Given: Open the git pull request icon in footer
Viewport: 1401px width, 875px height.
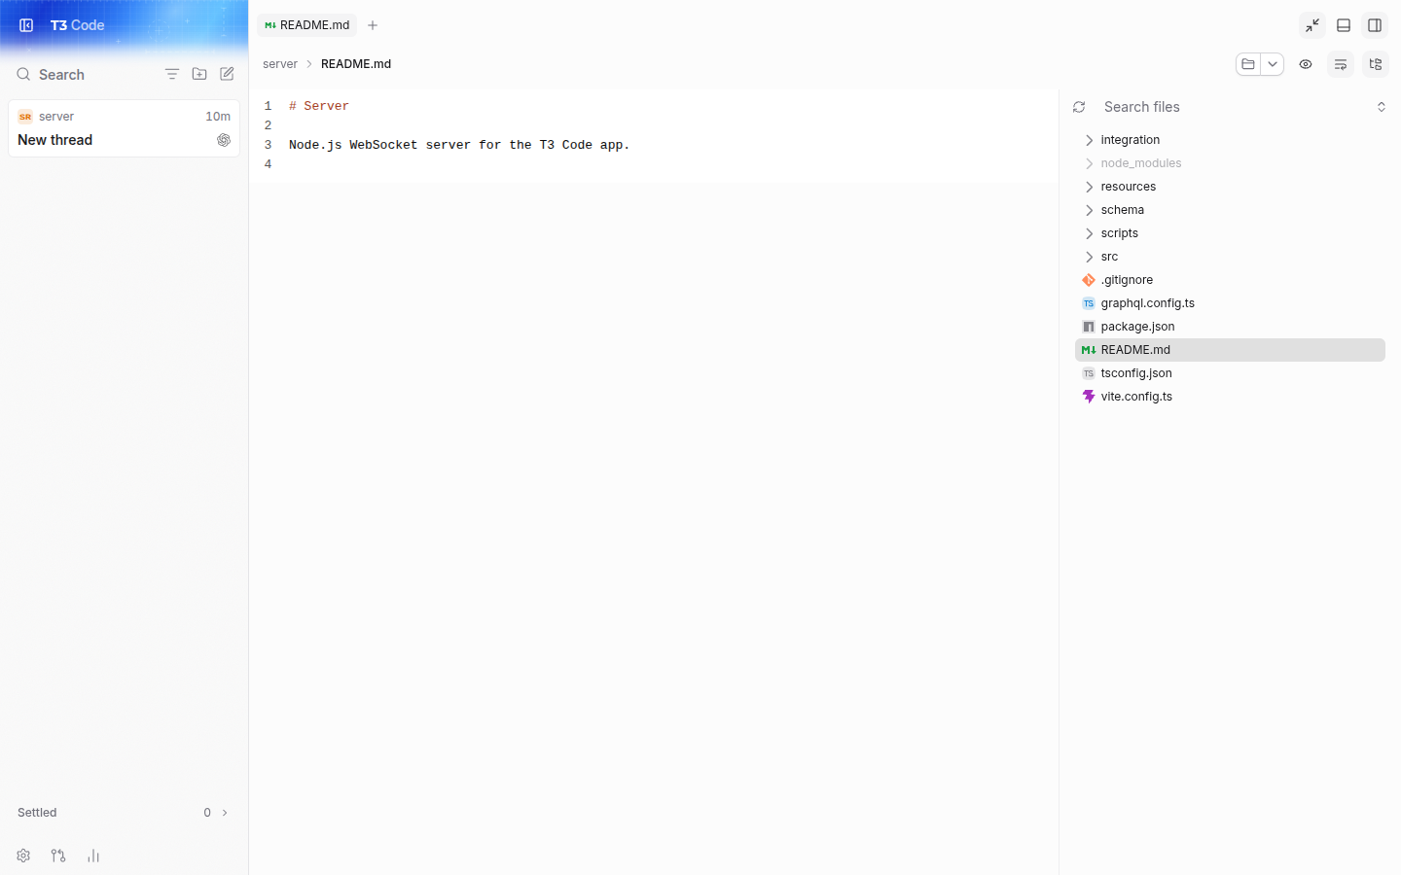Looking at the screenshot, I should click(58, 856).
